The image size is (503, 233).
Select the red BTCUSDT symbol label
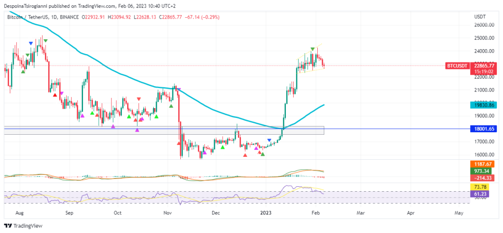click(x=457, y=65)
